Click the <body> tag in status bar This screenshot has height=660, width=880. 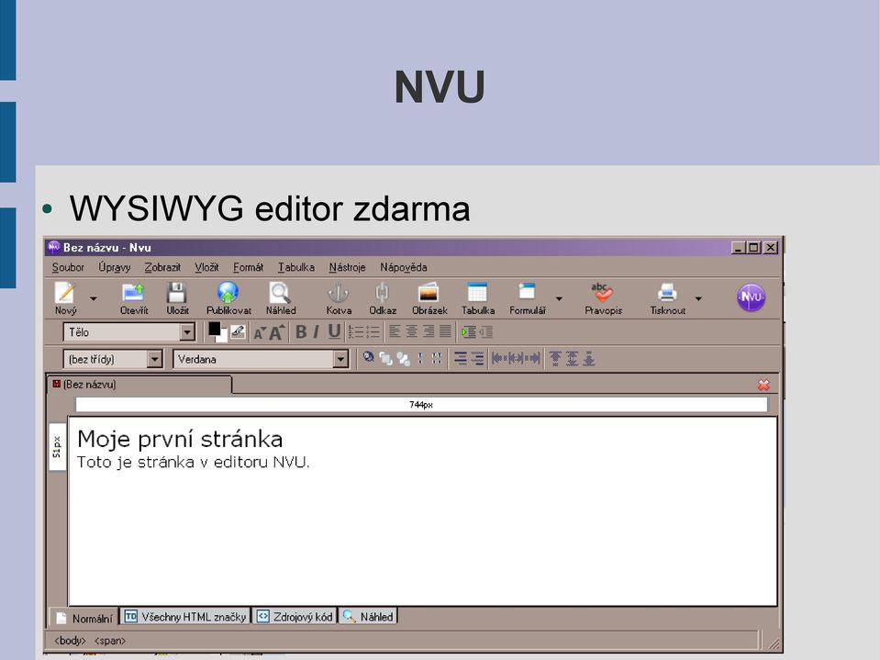70,641
